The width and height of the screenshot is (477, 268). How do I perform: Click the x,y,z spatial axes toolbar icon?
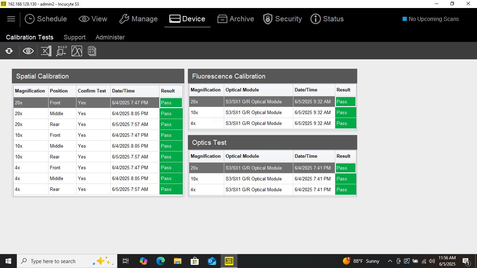click(61, 51)
